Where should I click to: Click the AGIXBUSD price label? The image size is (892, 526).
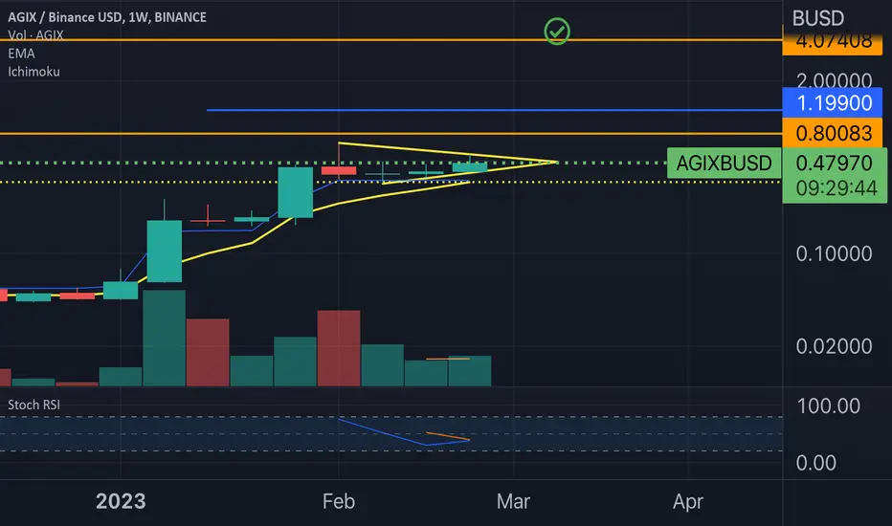[x=724, y=164]
